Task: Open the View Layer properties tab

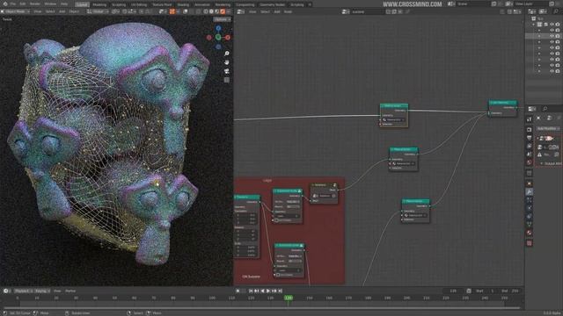Action: tap(530, 147)
